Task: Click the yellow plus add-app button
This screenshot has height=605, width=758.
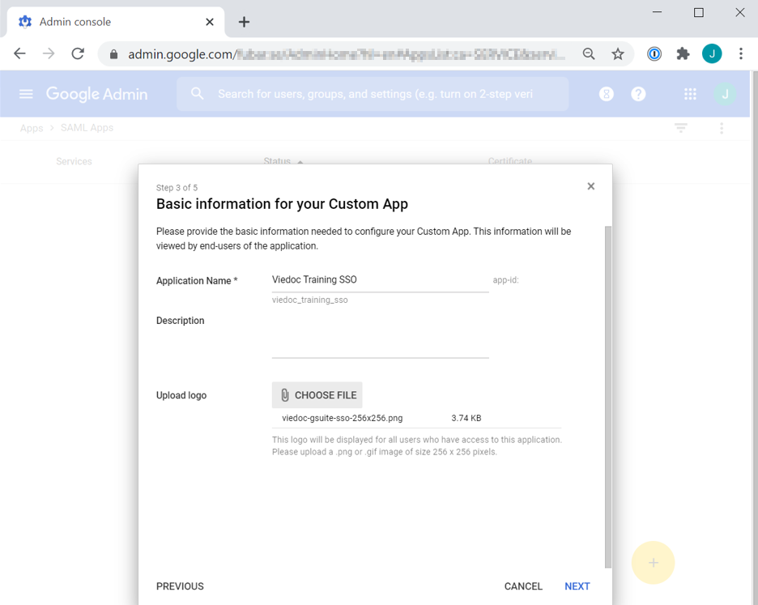Action: pyautogui.click(x=653, y=563)
